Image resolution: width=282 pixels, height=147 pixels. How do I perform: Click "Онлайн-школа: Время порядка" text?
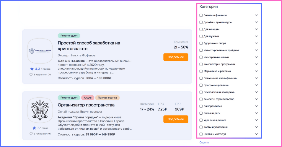80,111
